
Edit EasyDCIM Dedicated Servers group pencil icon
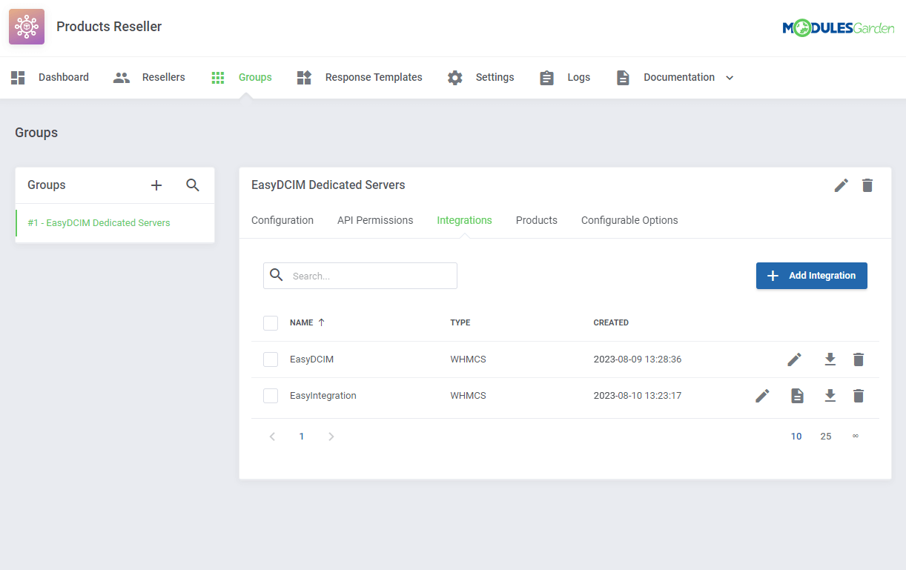pos(841,185)
